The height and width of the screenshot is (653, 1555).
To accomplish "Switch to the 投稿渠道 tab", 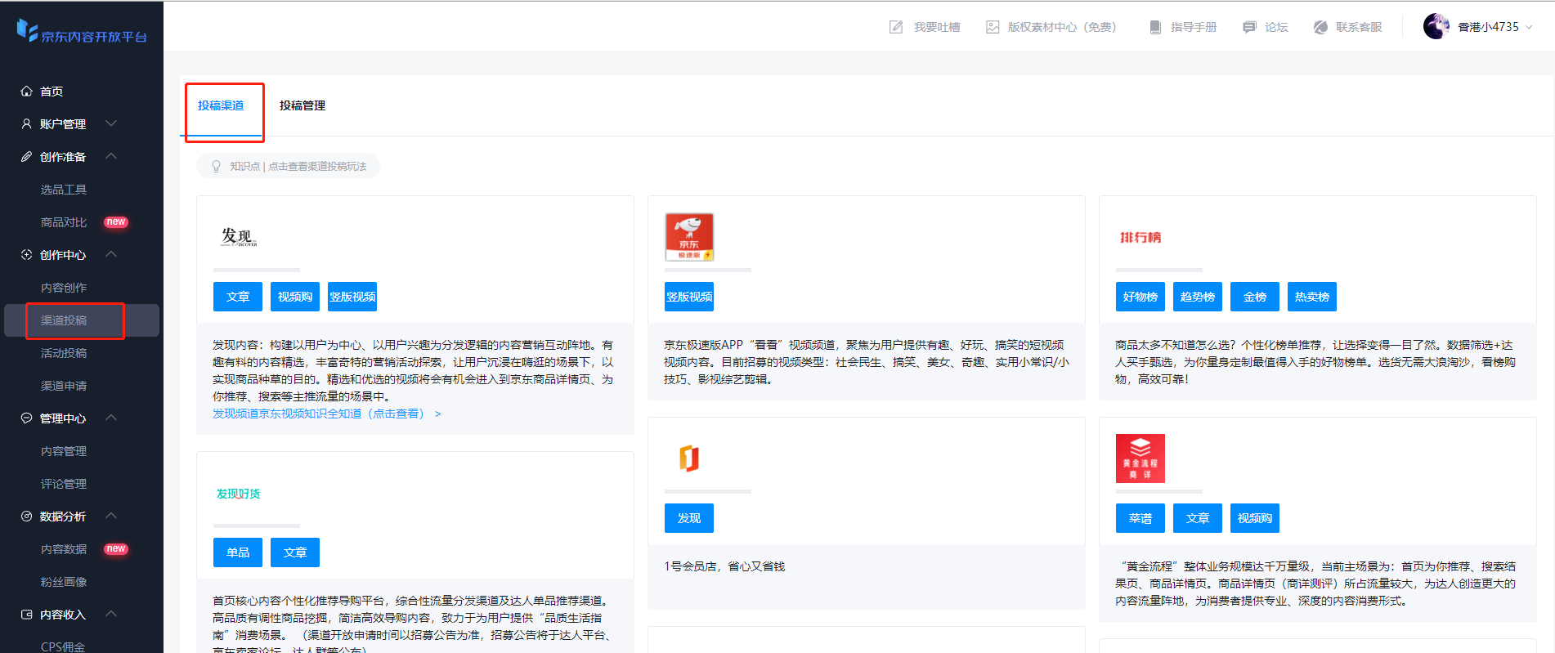I will pyautogui.click(x=221, y=105).
